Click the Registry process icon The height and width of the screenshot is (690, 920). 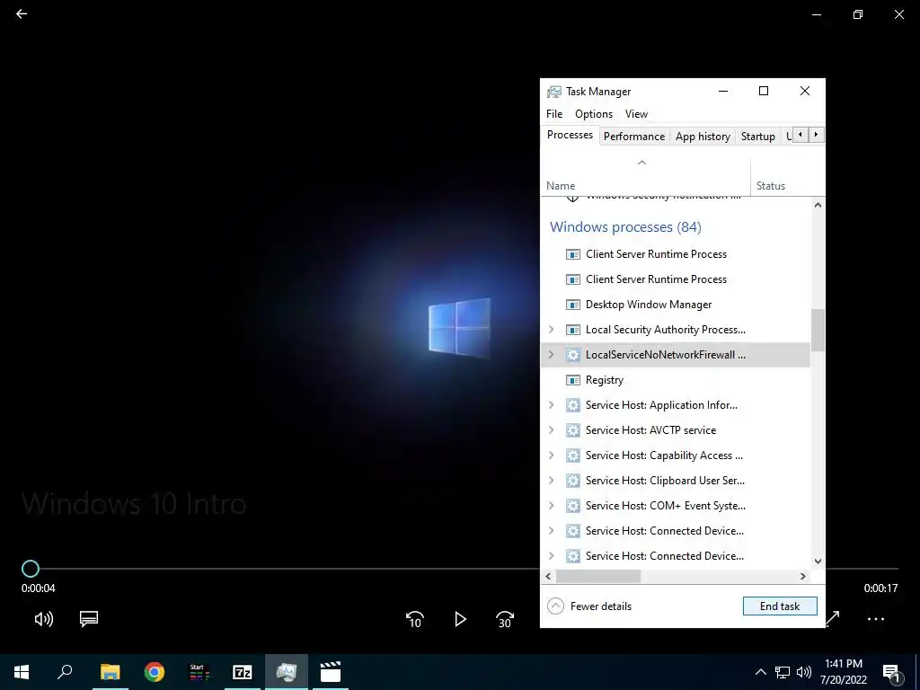click(572, 380)
